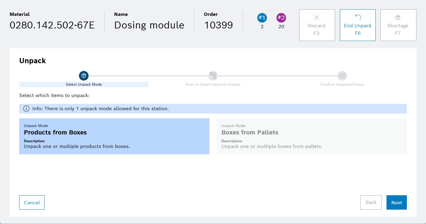Viewport: 426px width, 224px height.
Task: Click the Select Unpack Mode step box icon
Action: point(84,75)
